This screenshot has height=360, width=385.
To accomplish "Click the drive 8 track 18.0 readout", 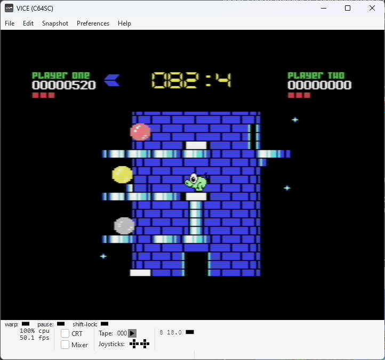I will coord(174,332).
